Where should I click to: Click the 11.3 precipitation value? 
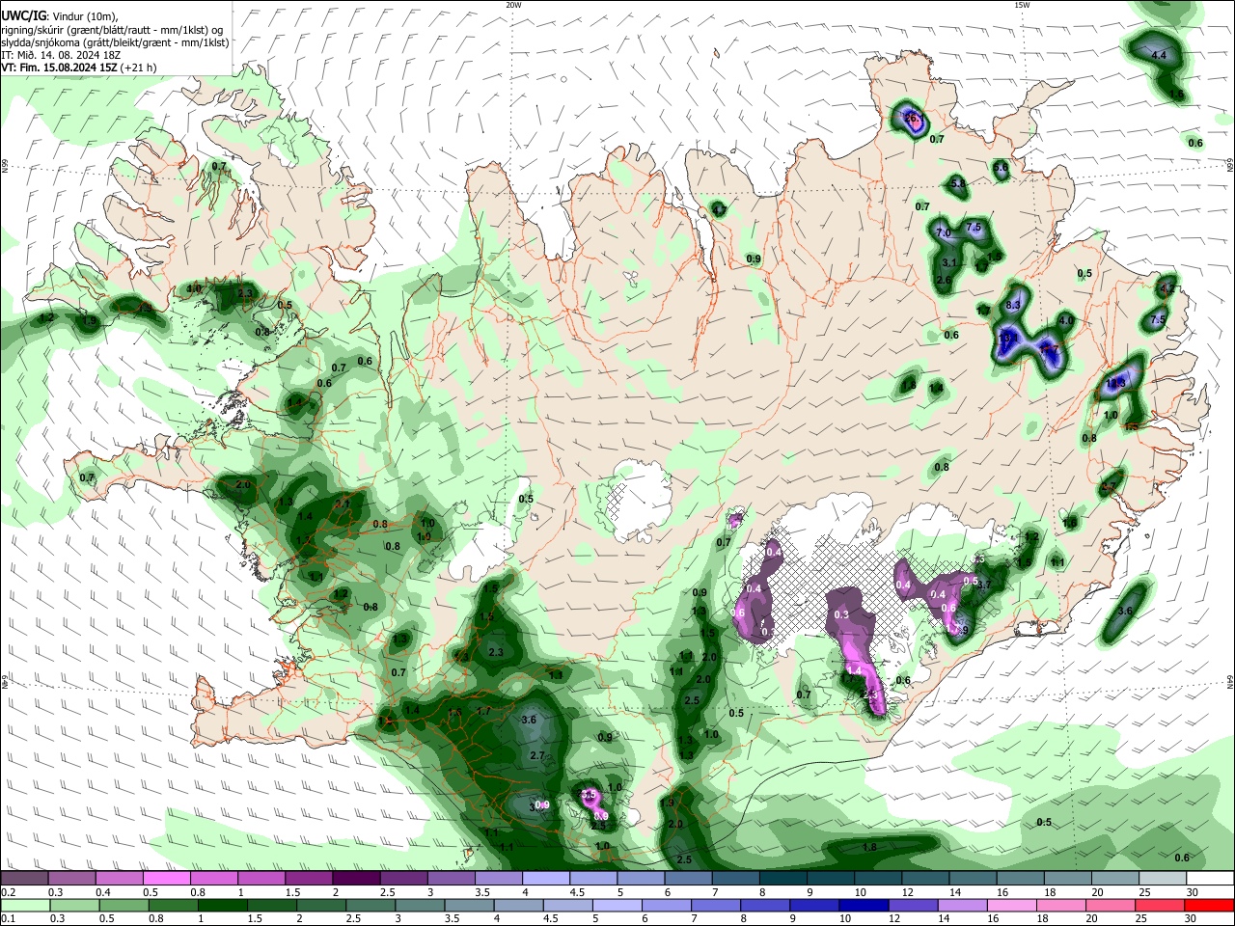tap(1116, 383)
